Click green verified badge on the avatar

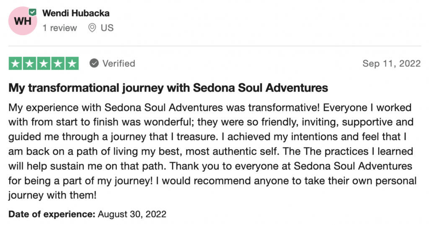[33, 12]
